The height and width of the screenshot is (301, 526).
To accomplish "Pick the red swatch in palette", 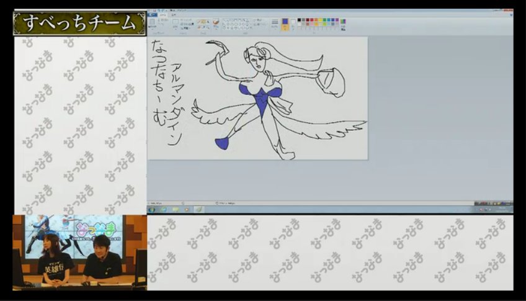I will pyautogui.click(x=313, y=20).
